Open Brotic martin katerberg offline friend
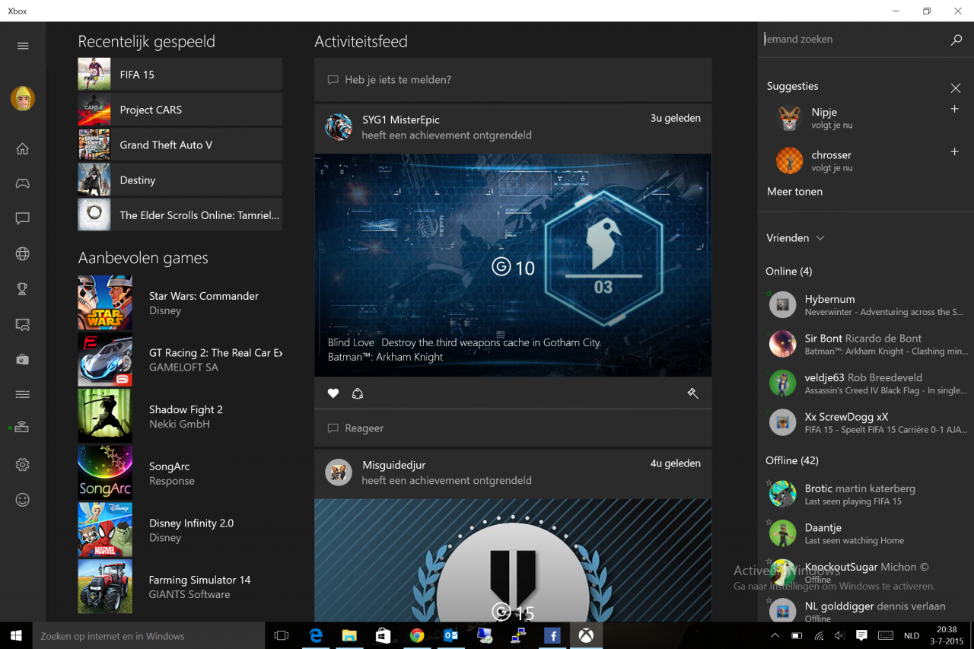Screen dimensions: 974x649 point(866,495)
